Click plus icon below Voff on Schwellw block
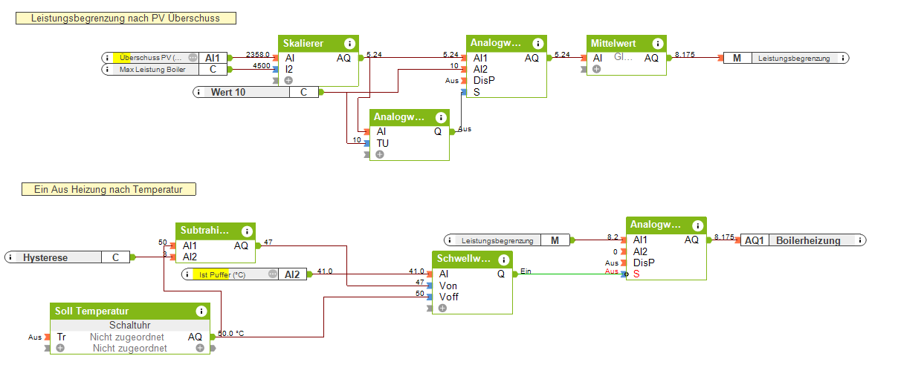The image size is (898, 376). tap(442, 308)
